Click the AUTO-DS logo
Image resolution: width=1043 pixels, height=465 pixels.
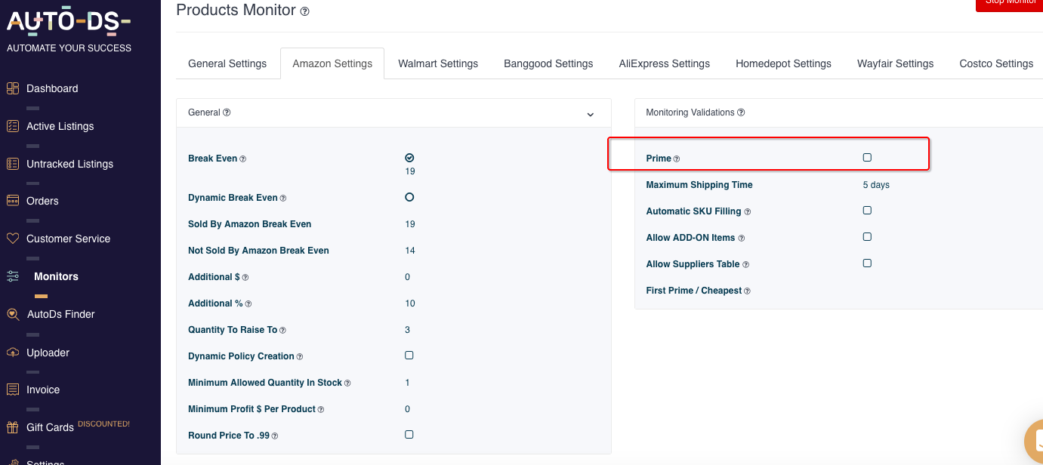pos(69,23)
